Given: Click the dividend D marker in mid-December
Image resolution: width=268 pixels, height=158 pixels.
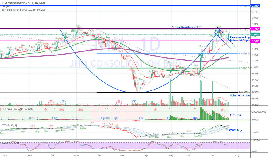Looking at the screenshot, I should tap(63, 103).
